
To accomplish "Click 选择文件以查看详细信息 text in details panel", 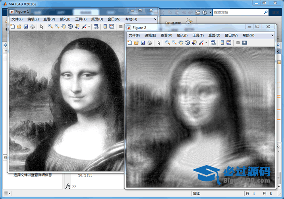I will click(x=33, y=175).
